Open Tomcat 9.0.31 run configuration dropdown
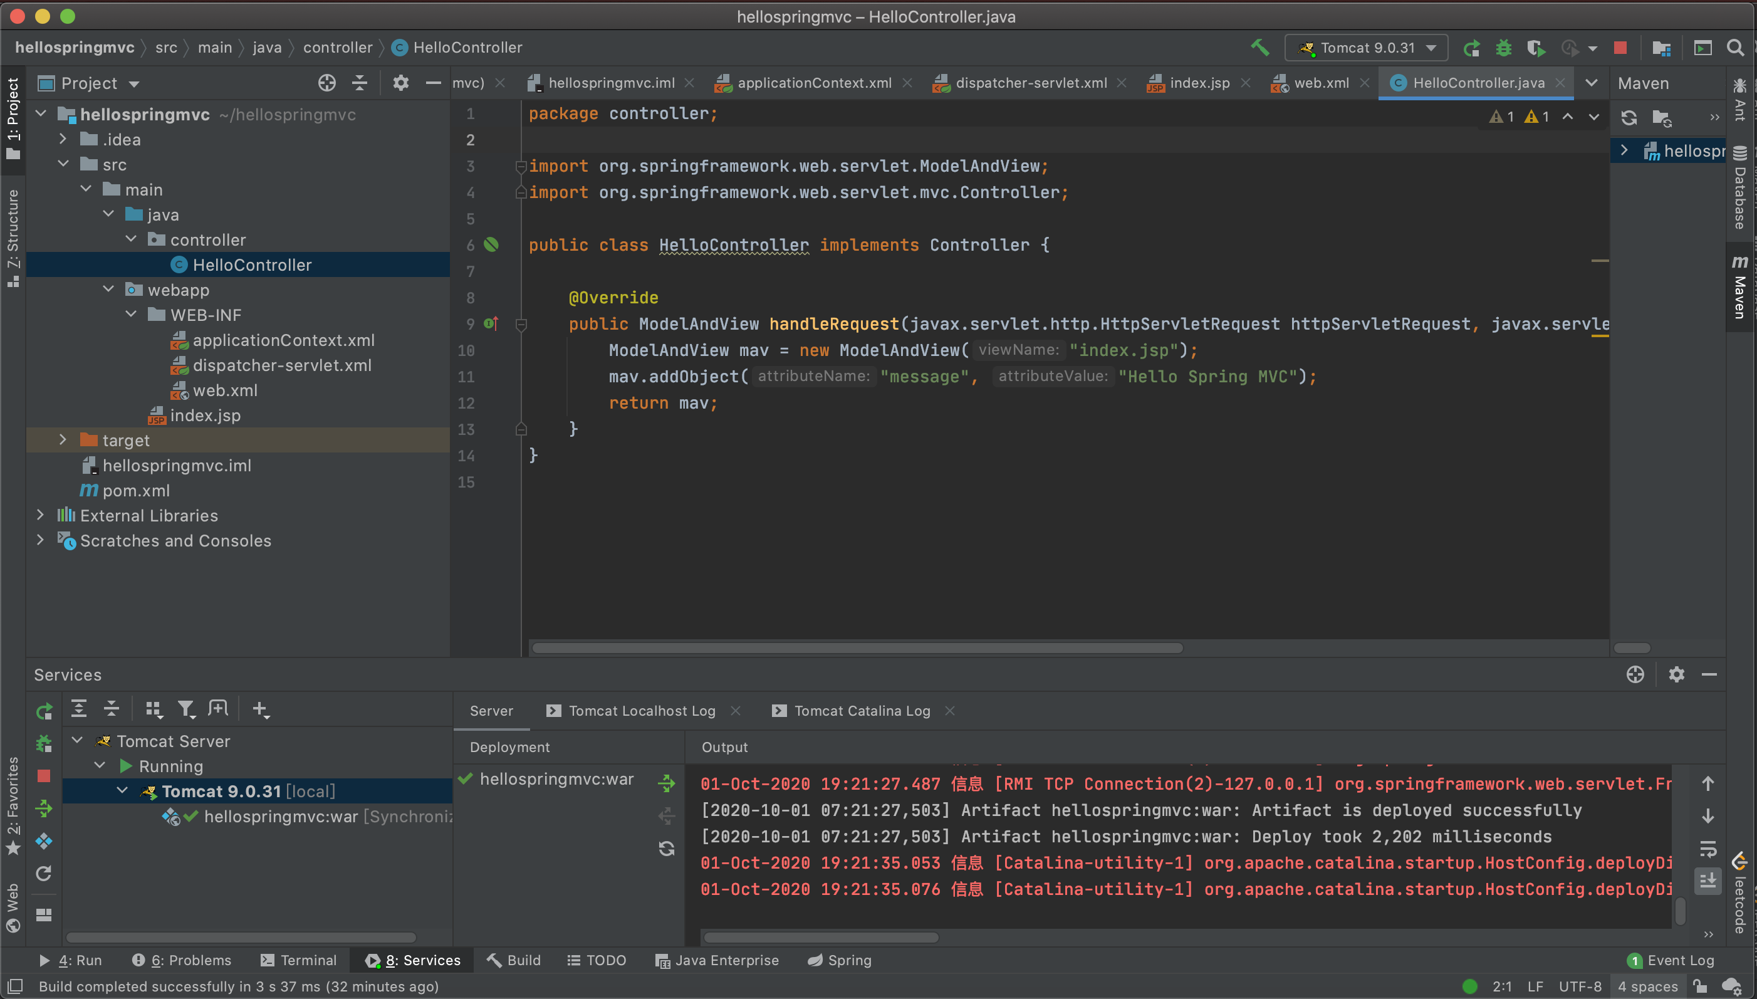1757x999 pixels. 1366,48
